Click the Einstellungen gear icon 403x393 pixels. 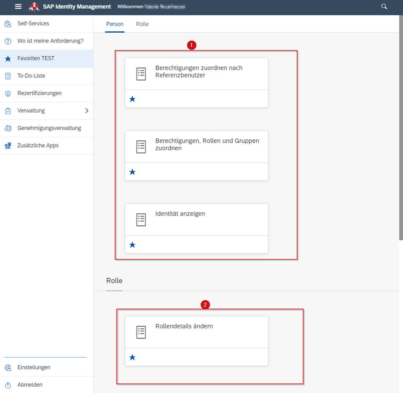coord(8,367)
